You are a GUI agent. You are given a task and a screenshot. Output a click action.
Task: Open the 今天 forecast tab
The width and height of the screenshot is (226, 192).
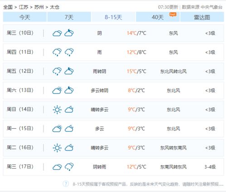[25, 17]
